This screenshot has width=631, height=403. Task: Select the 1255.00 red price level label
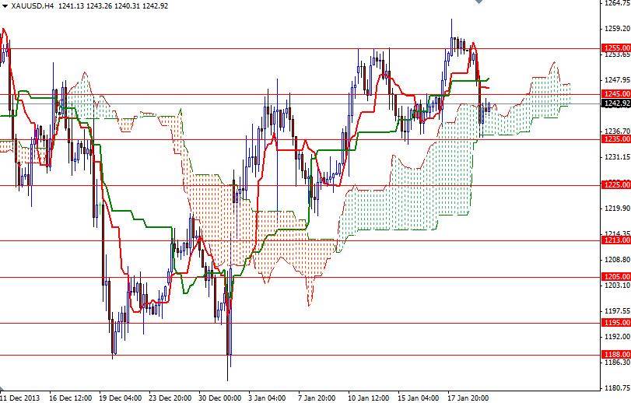616,47
